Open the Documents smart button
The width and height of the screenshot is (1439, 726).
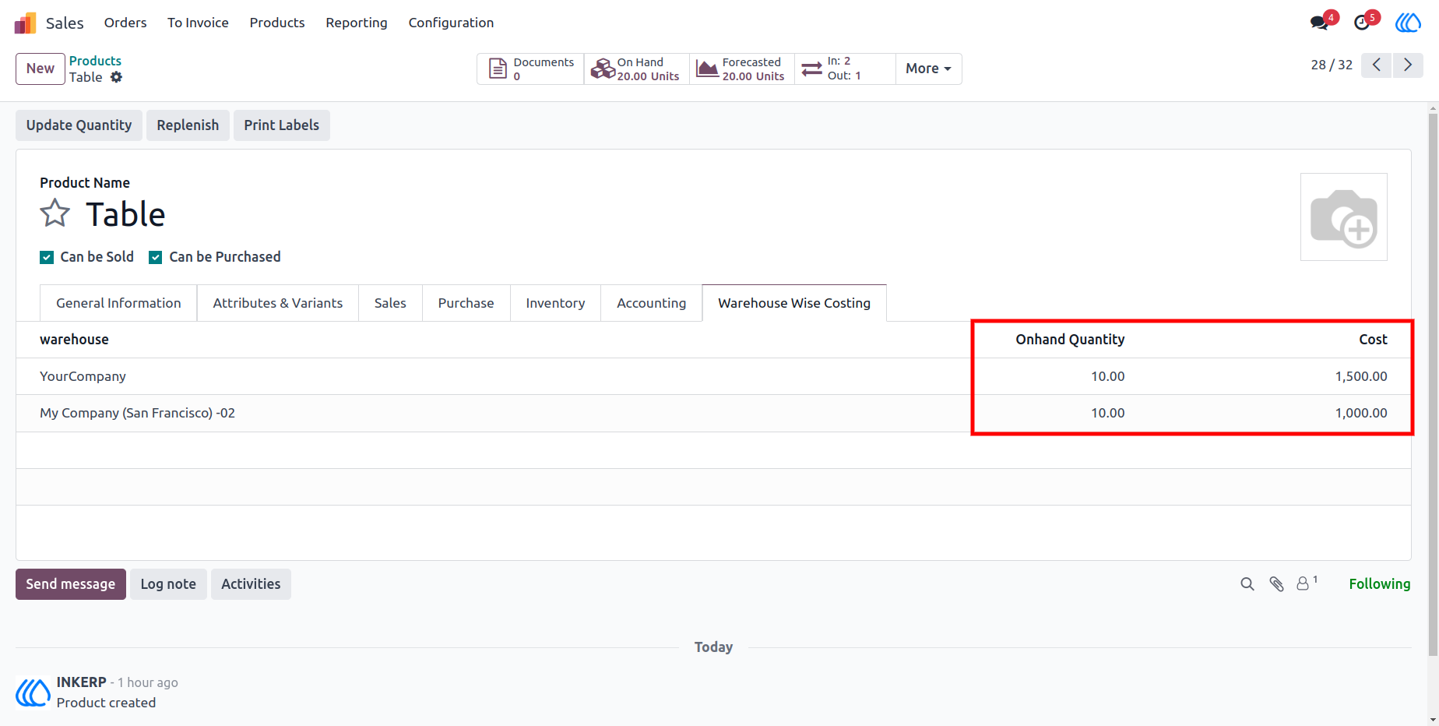(x=531, y=69)
